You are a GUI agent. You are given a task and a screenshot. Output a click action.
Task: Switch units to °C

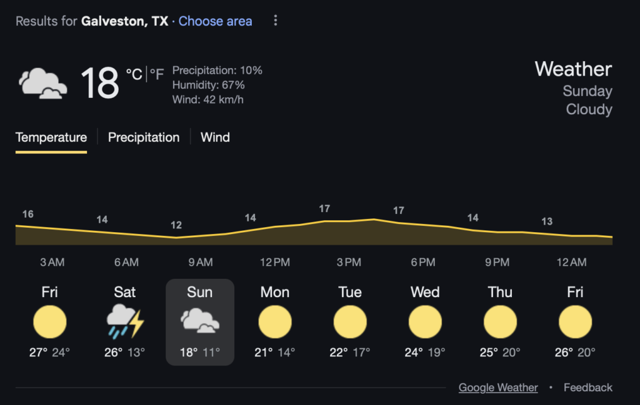pyautogui.click(x=134, y=74)
